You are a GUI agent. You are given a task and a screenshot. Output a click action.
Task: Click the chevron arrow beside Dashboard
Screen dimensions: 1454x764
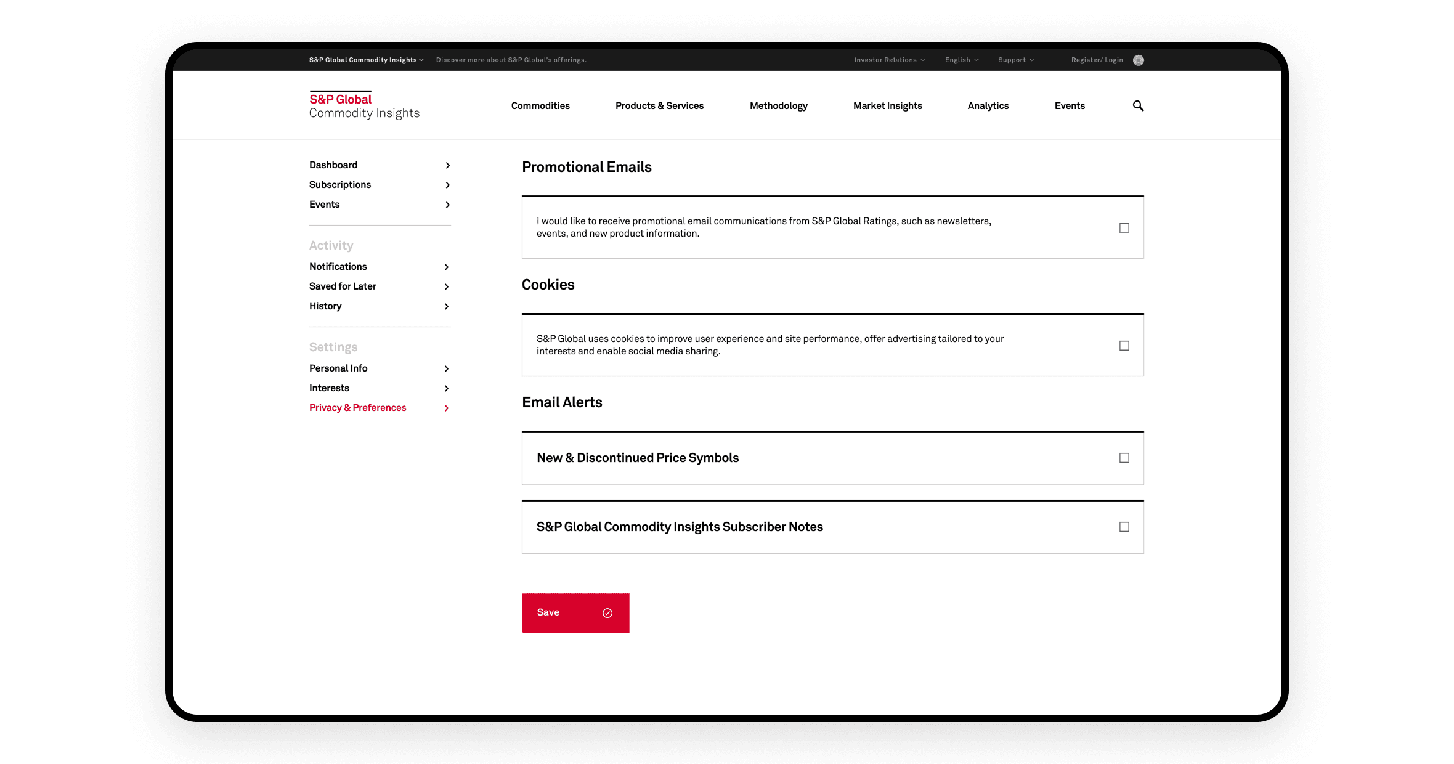pyautogui.click(x=447, y=165)
